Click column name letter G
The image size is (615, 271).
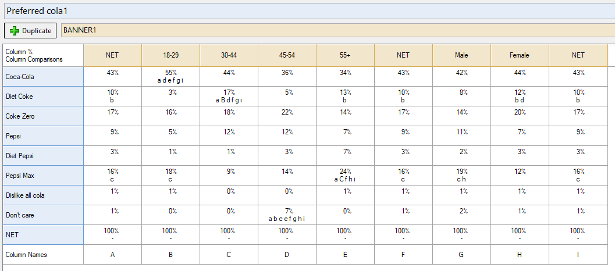(x=461, y=255)
